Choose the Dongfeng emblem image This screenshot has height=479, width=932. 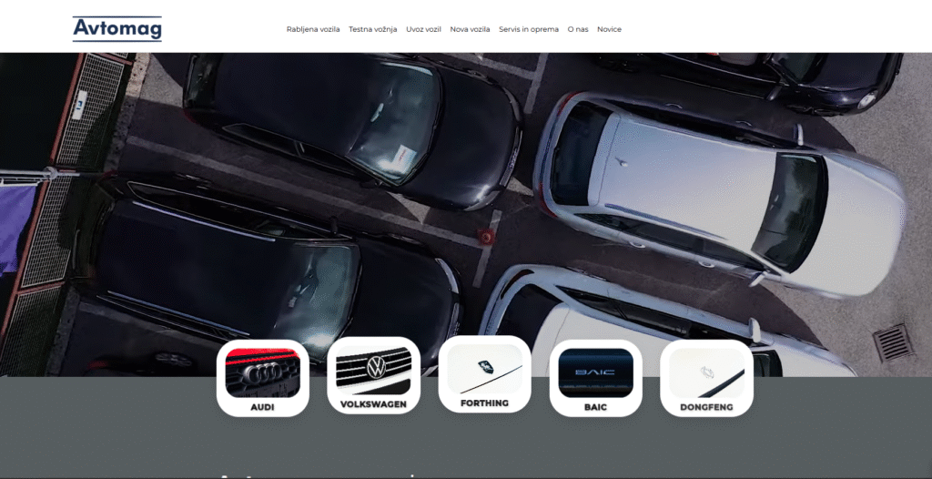pyautogui.click(x=706, y=372)
